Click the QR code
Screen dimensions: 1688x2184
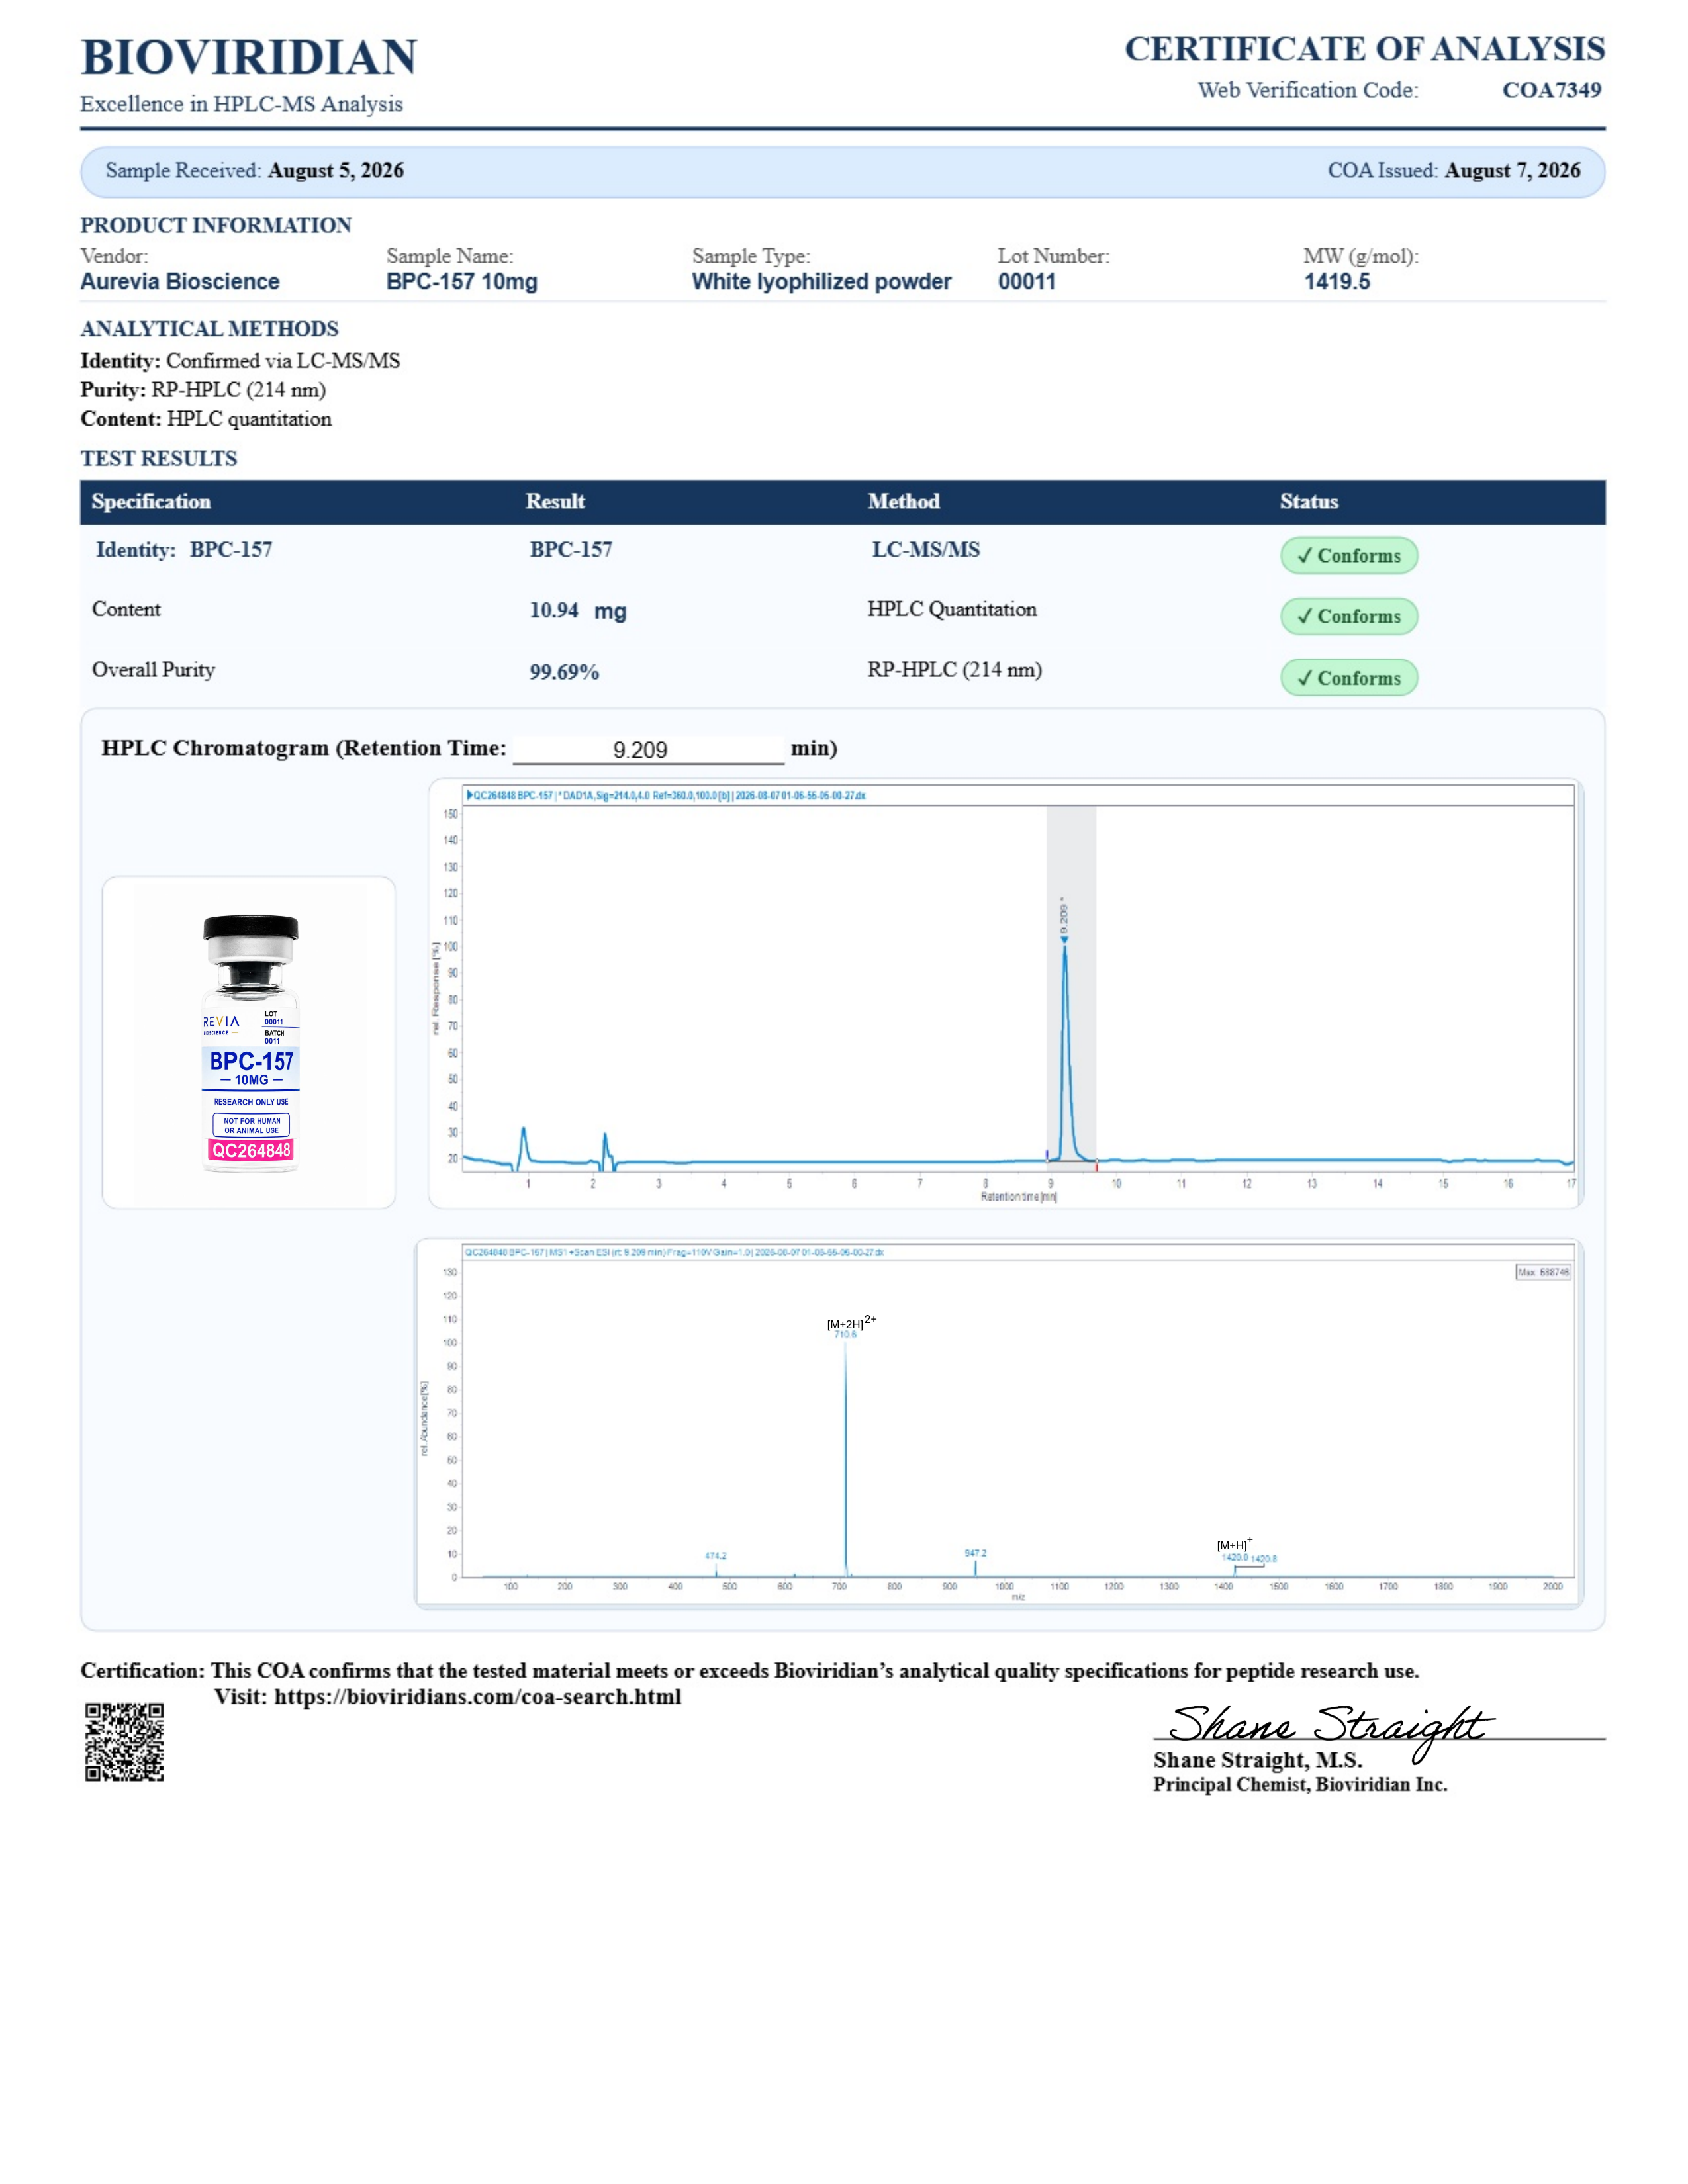124,1743
